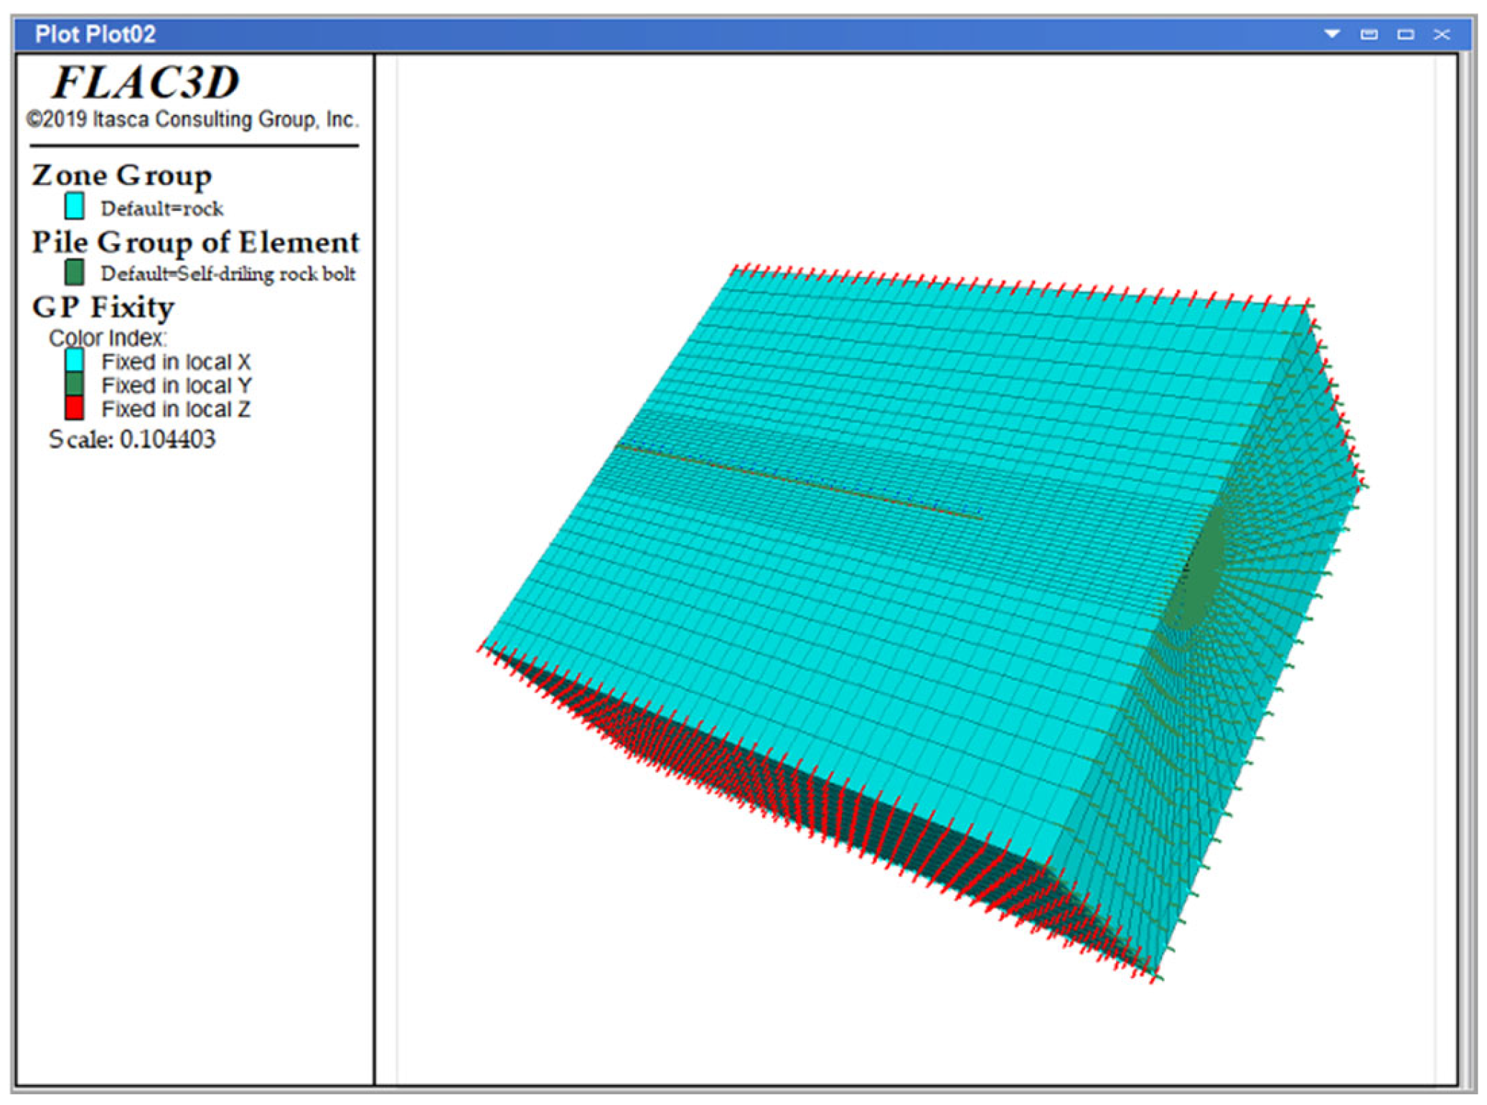Click the GP Fixity legend heading

pyautogui.click(x=103, y=307)
